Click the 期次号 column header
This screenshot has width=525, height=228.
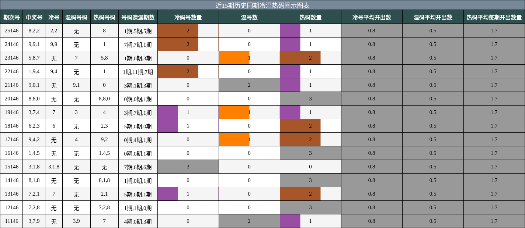11,17
